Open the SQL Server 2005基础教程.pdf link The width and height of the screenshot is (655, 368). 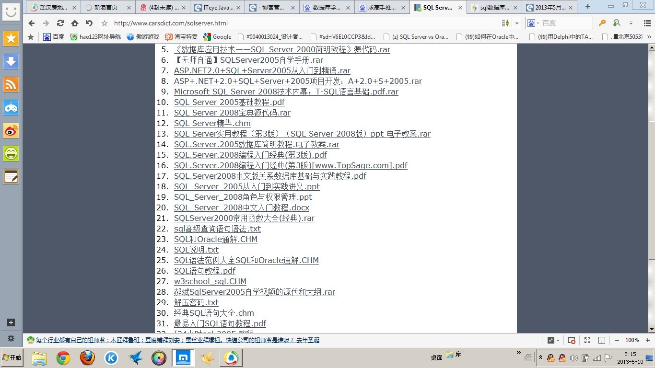[x=229, y=102]
